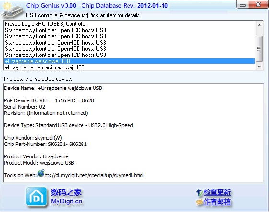Click the envelope author email icon
269x212 pixels.
pos(199,202)
